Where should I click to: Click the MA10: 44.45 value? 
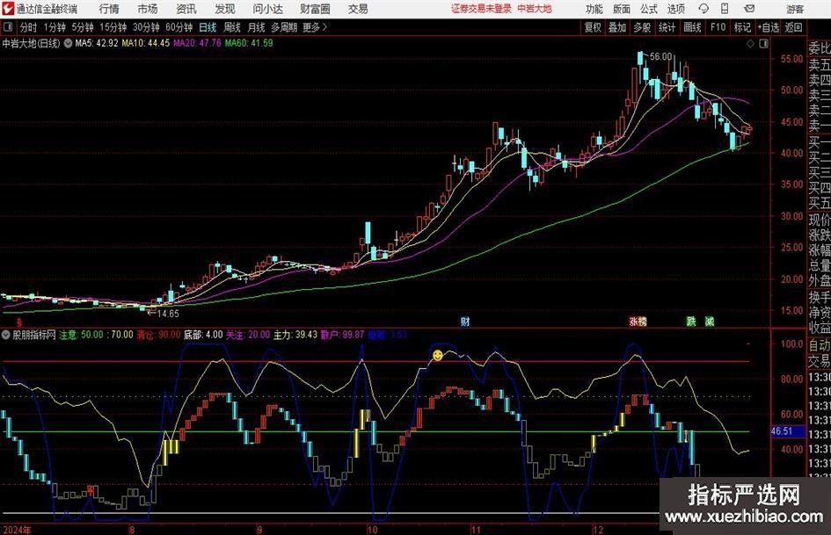tap(146, 43)
